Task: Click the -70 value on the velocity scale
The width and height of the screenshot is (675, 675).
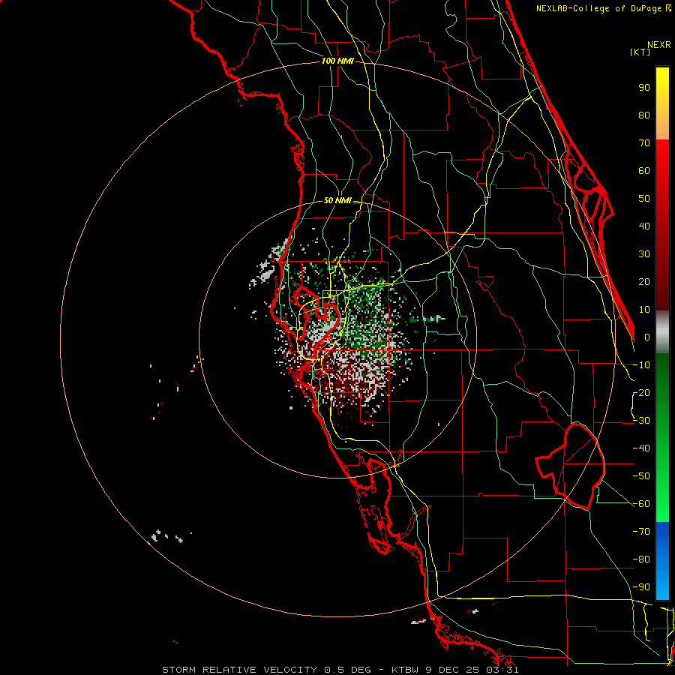Action: 641,531
